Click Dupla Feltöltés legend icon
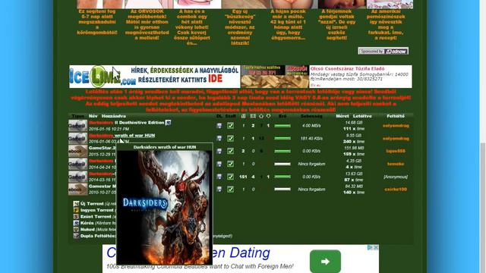The width and height of the screenshot is (486, 273). tap(76, 236)
